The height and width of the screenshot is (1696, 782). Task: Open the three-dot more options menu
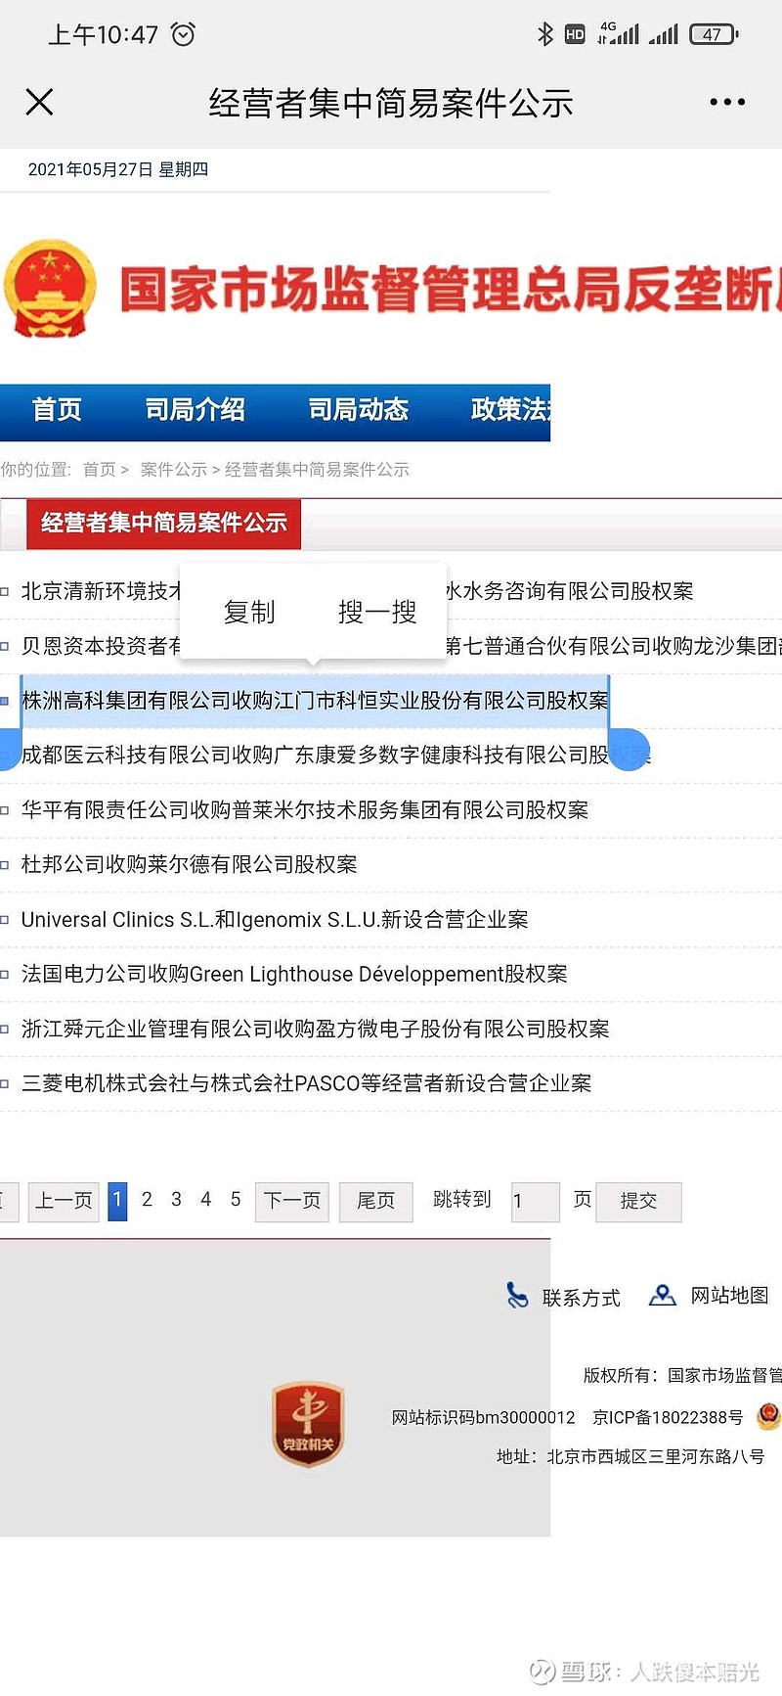727,102
